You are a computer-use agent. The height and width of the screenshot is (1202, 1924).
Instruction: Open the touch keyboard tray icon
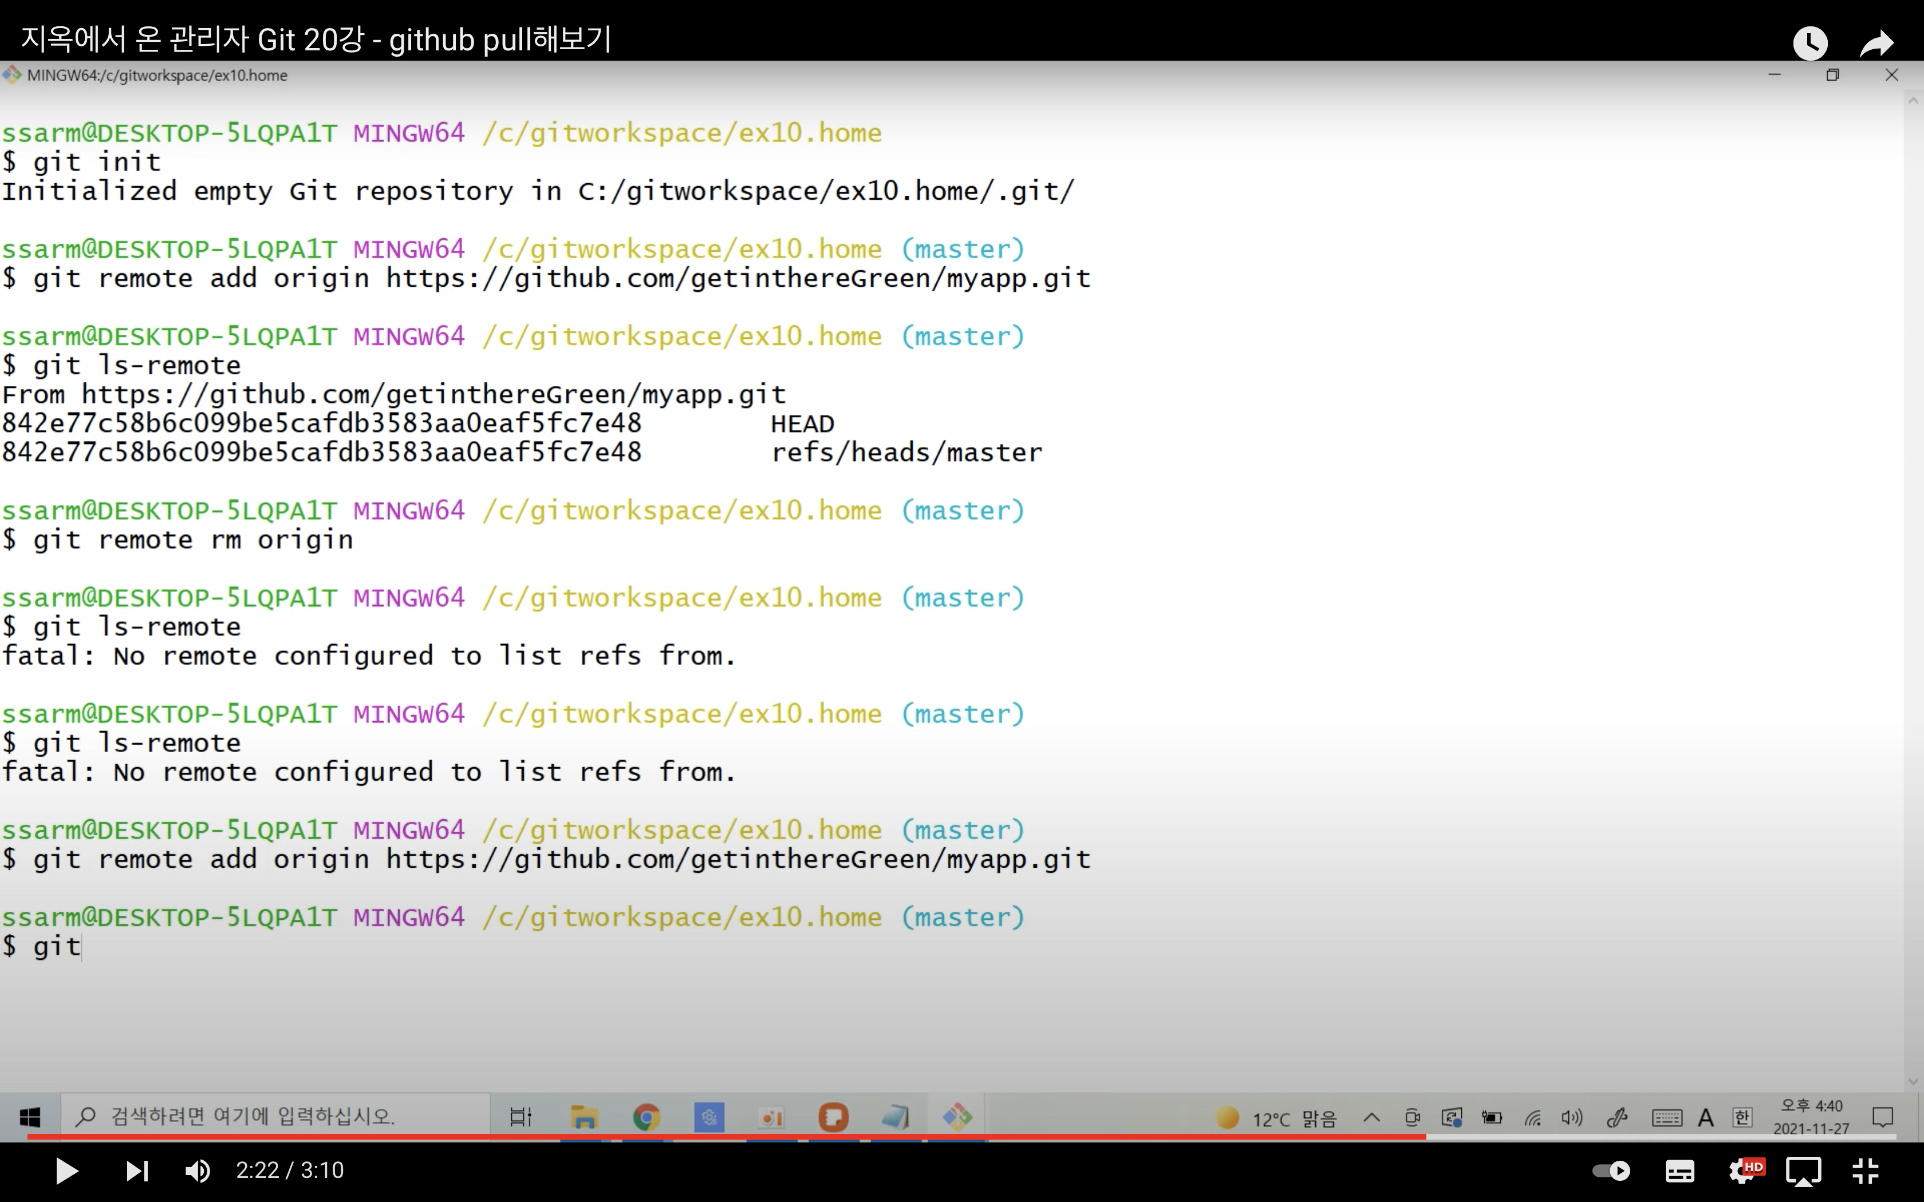pos(1666,1118)
